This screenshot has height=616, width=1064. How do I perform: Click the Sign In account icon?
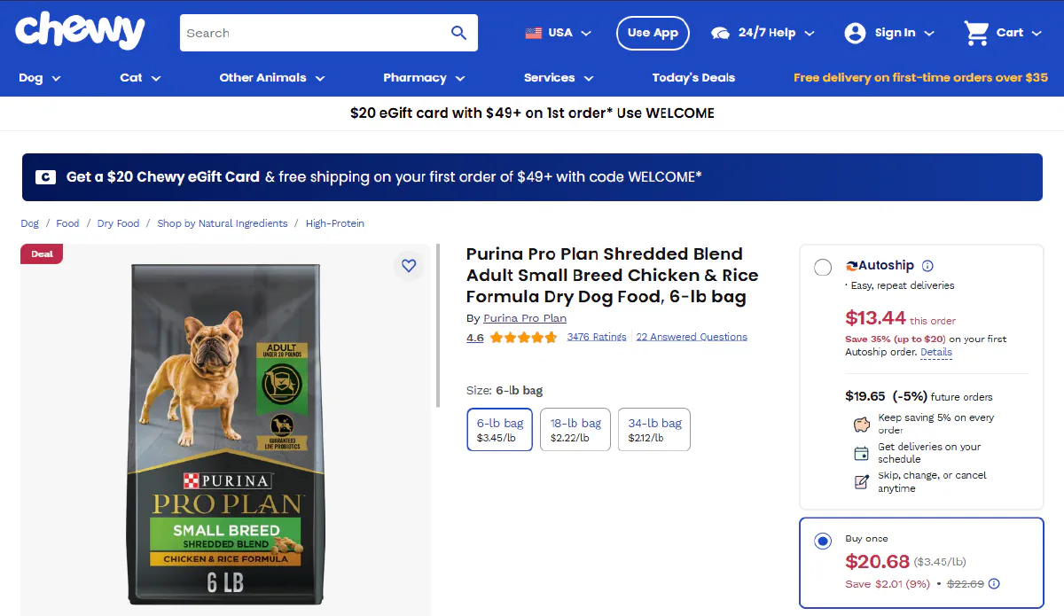pos(855,33)
